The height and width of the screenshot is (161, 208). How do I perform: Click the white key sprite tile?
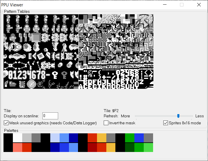(55, 75)
